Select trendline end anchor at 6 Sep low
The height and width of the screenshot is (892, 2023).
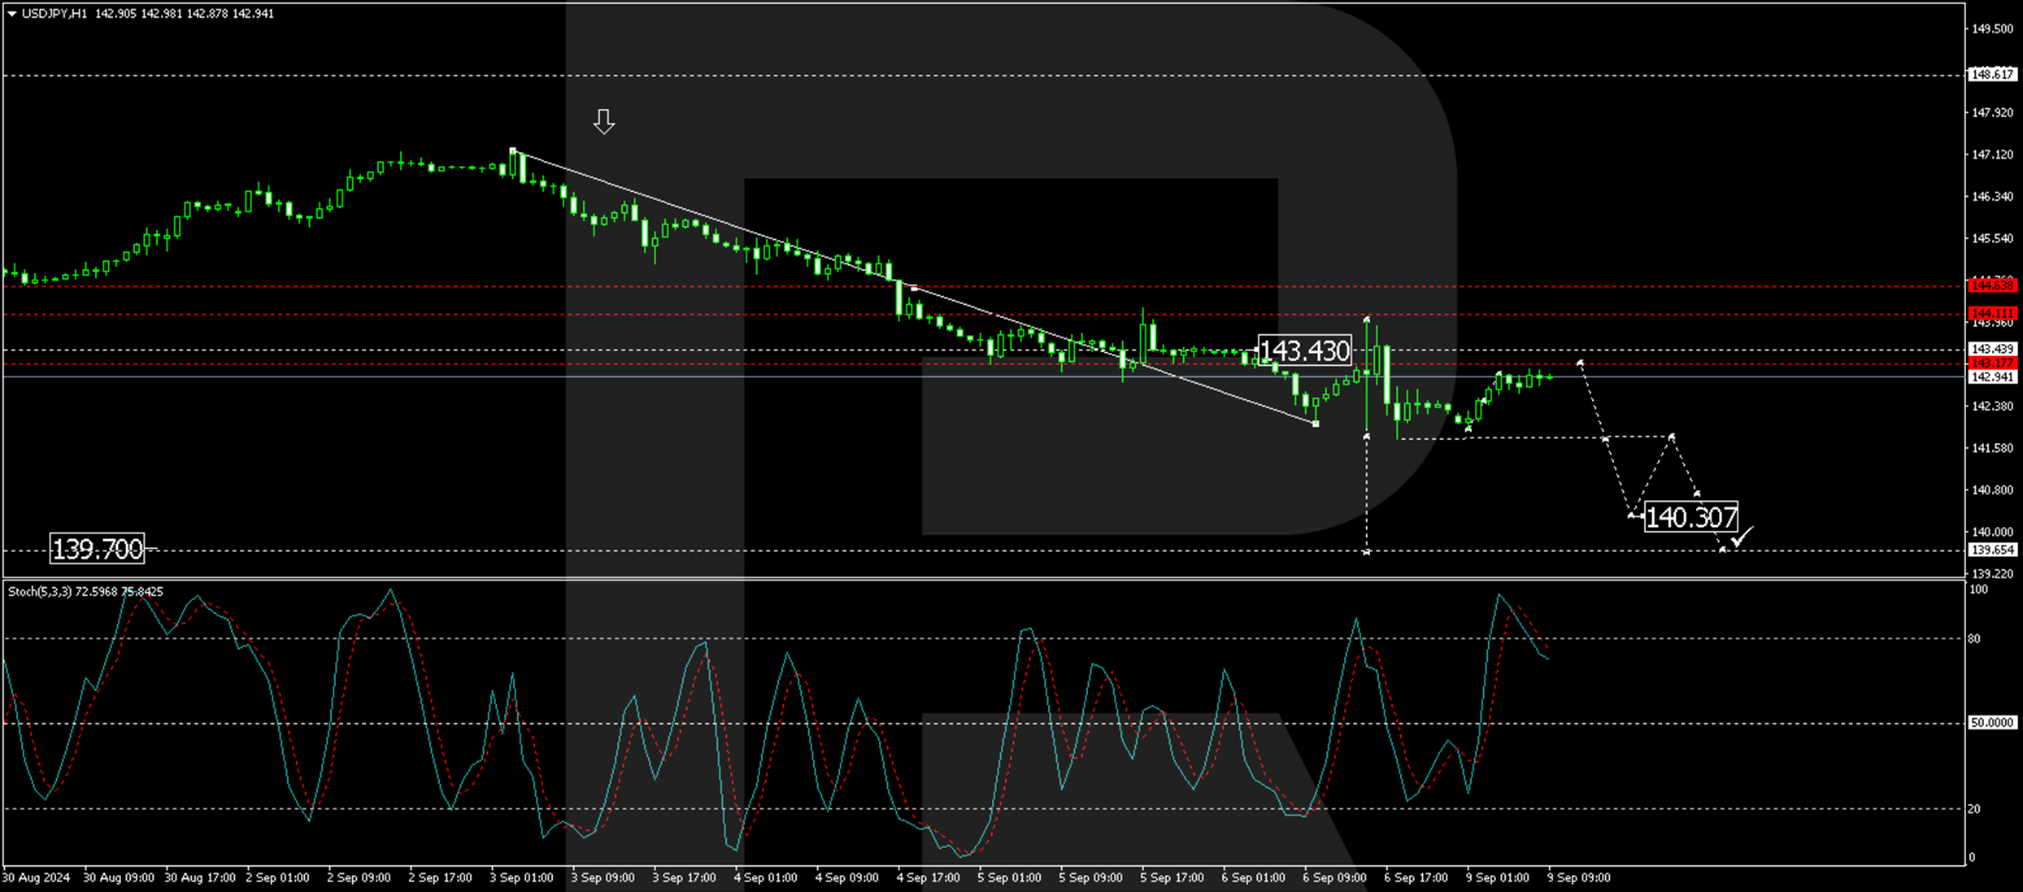pyautogui.click(x=1316, y=424)
